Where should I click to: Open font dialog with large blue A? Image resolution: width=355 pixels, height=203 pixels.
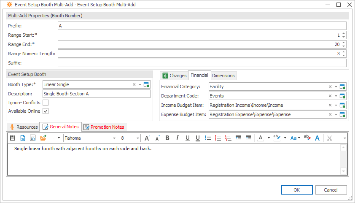[317, 138]
